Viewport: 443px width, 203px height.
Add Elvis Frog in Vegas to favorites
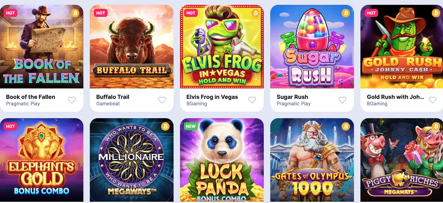pyautogui.click(x=252, y=100)
